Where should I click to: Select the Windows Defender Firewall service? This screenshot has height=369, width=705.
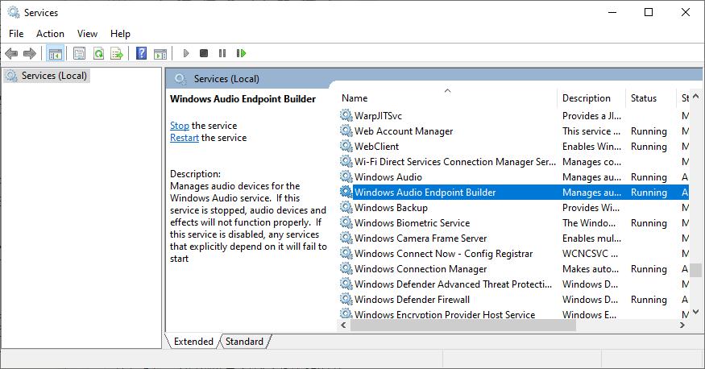pyautogui.click(x=514, y=299)
